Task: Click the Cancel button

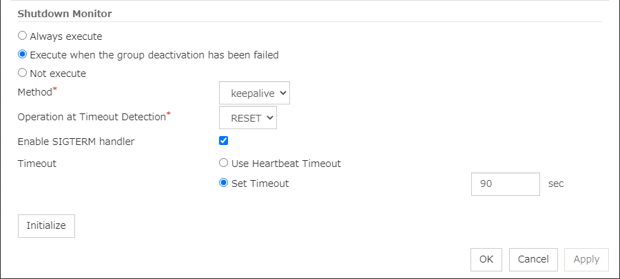Action: tap(533, 259)
